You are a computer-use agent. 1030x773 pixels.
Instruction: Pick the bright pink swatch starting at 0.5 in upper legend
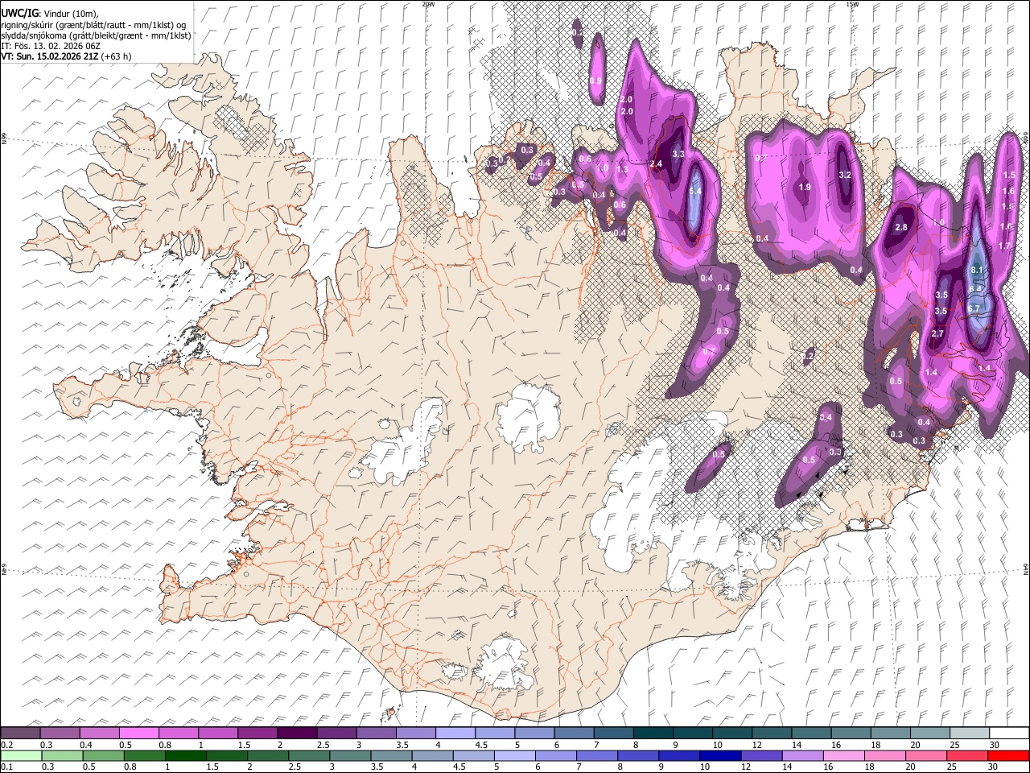139,734
